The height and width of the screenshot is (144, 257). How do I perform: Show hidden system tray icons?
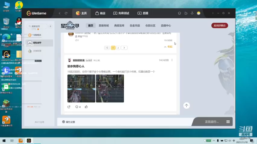point(214,140)
